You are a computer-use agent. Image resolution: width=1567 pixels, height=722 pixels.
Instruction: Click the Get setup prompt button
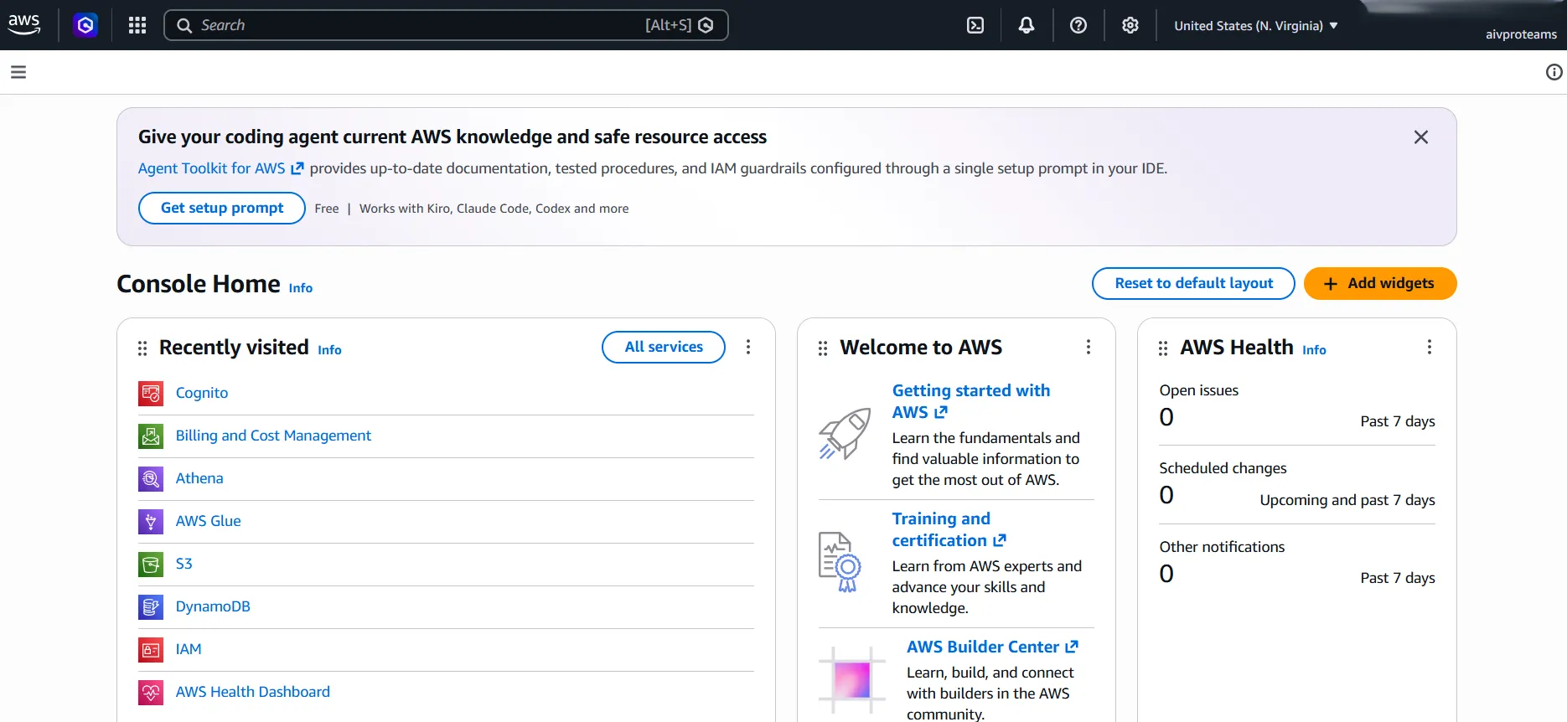pyautogui.click(x=222, y=208)
